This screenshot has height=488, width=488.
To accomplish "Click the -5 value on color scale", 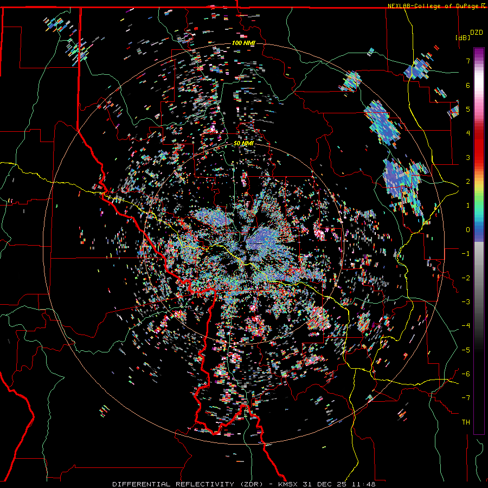I will pyautogui.click(x=466, y=350).
